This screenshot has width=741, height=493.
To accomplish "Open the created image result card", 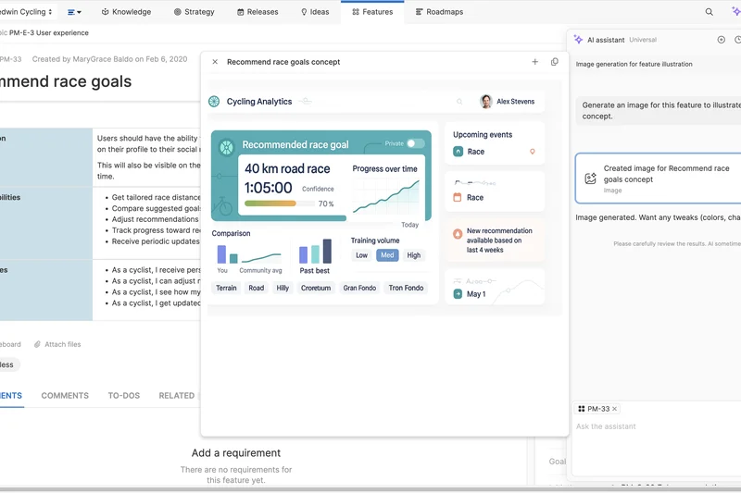I will 659,179.
